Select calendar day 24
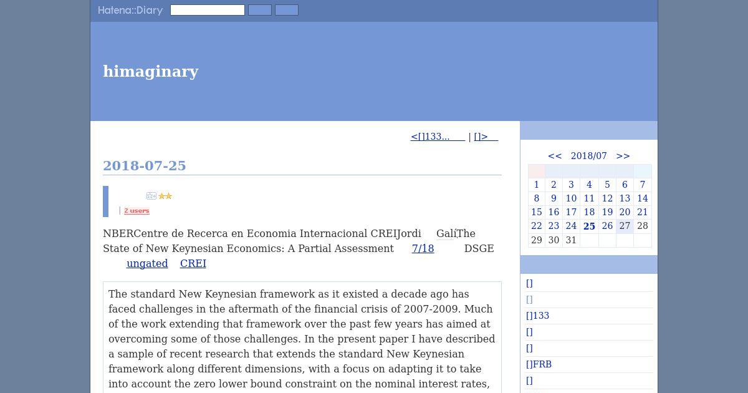The image size is (748, 393). point(571,226)
